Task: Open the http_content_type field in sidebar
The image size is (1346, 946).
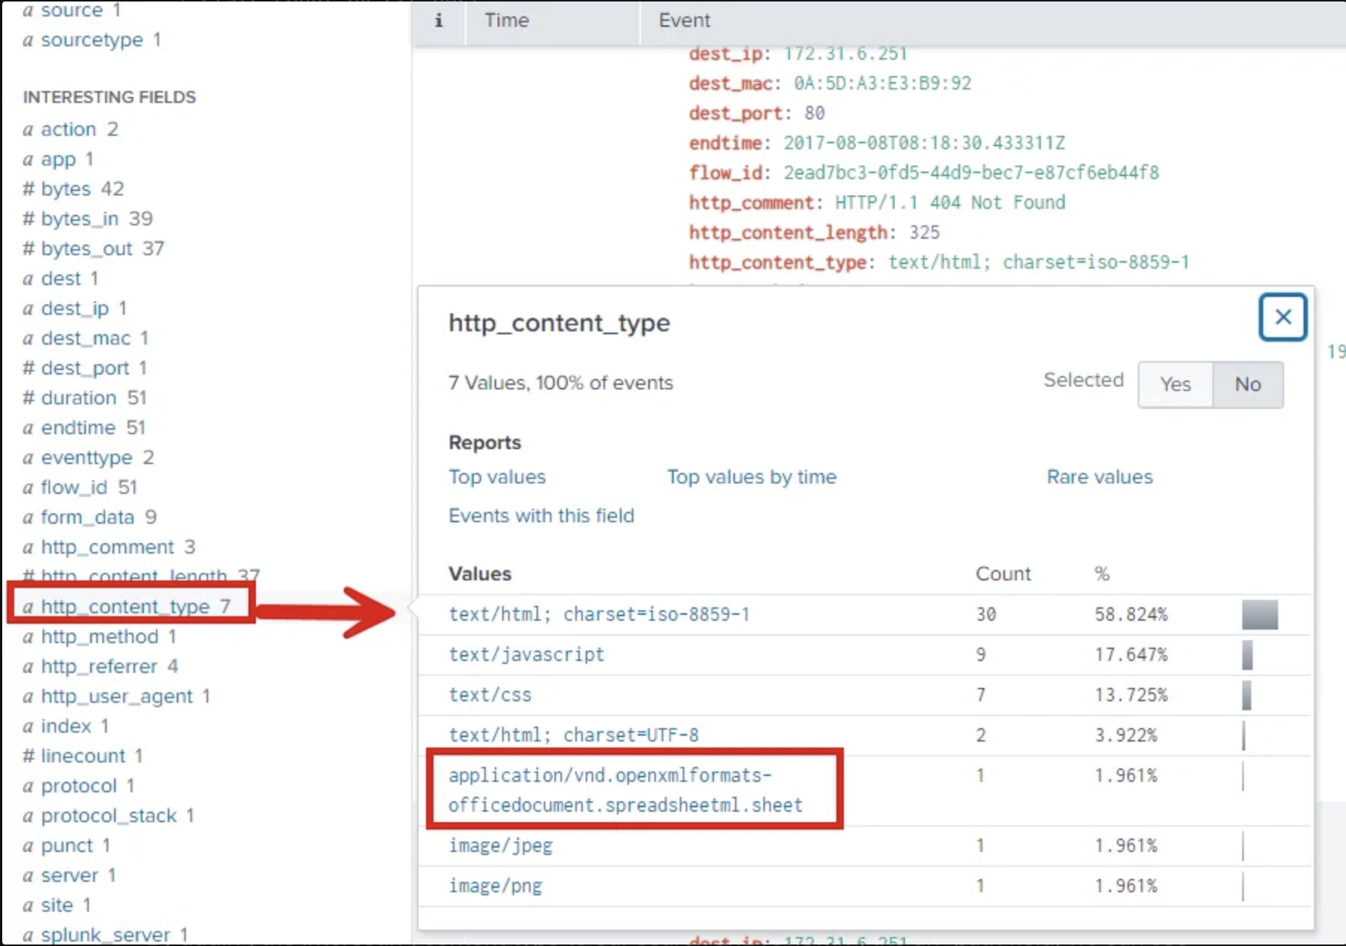Action: click(126, 607)
